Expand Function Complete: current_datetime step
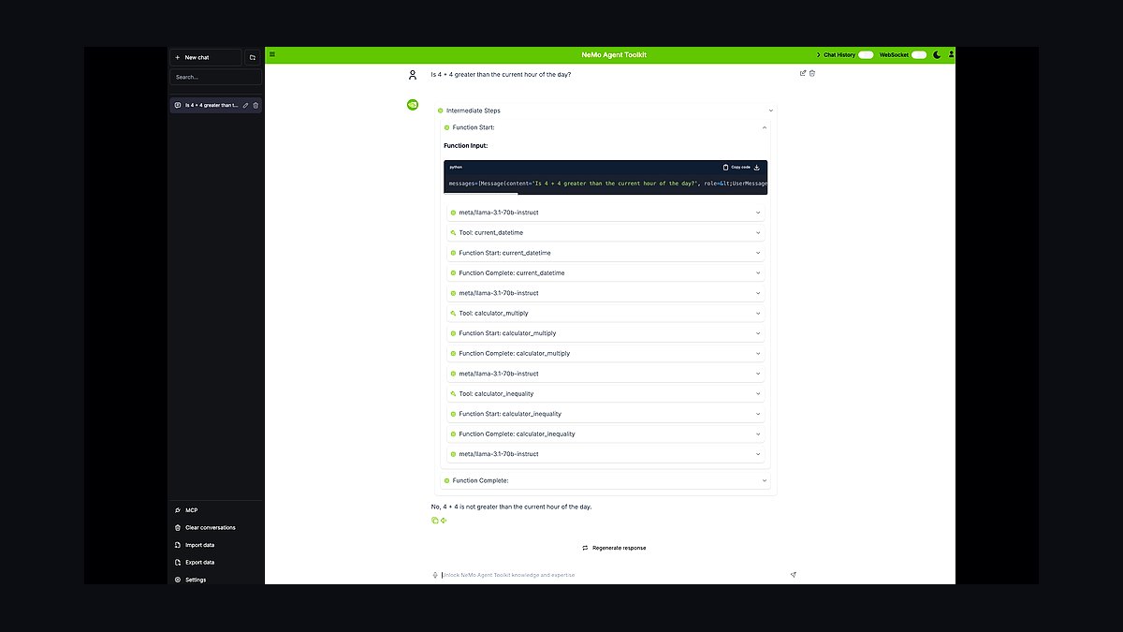Viewport: 1123px width, 632px height. 605,272
